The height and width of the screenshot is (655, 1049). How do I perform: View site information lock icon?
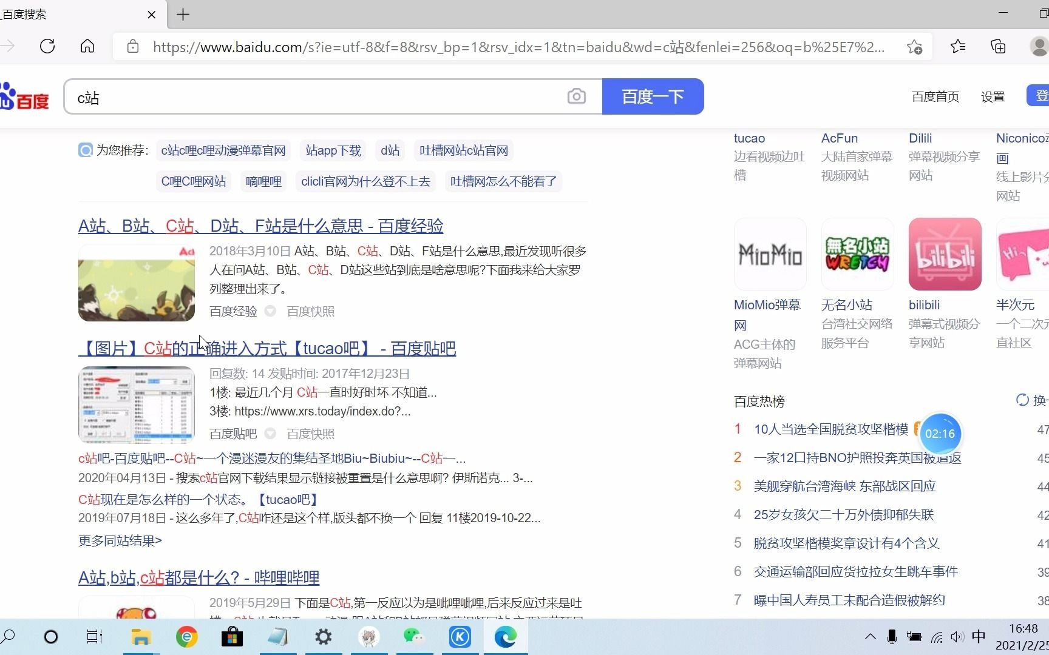pos(133,47)
